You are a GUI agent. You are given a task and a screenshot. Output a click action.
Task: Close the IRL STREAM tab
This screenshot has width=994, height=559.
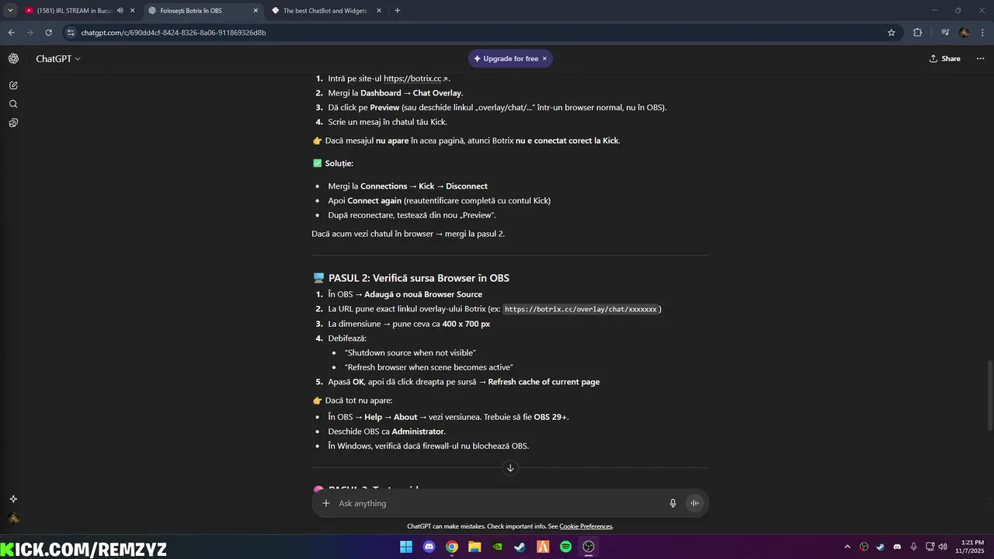pyautogui.click(x=133, y=11)
